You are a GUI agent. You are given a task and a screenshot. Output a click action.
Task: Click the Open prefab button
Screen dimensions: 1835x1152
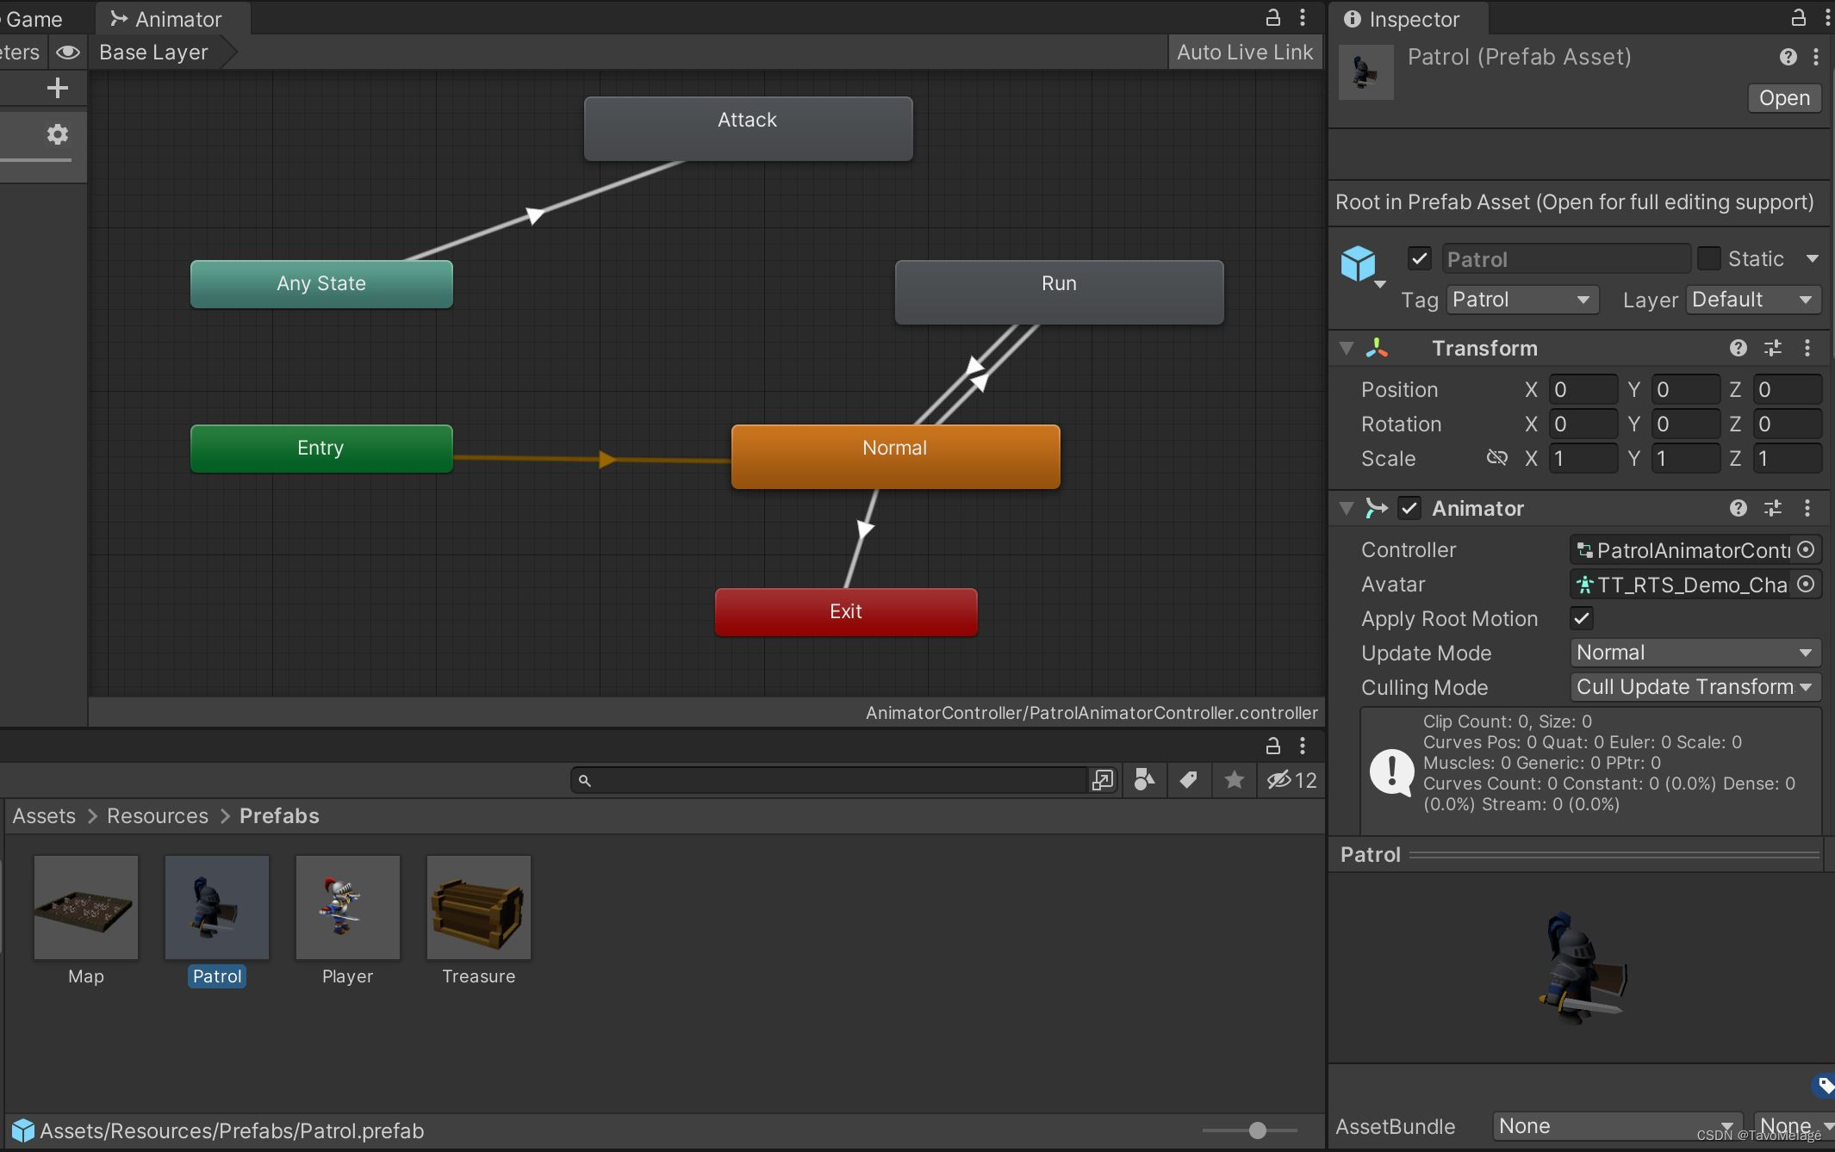[1783, 98]
